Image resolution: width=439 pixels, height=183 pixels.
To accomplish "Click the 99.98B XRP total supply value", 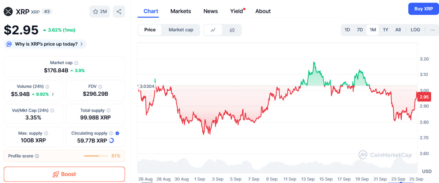I will 95,117.
